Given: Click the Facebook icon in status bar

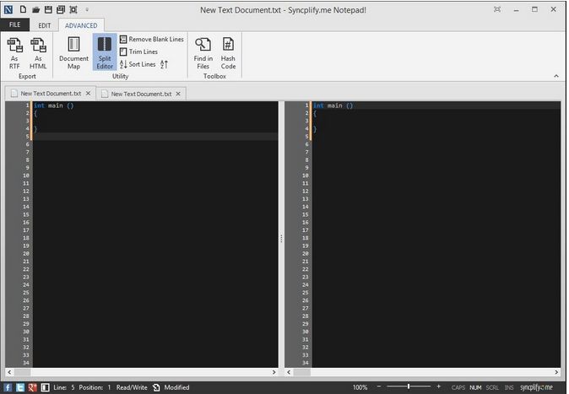Looking at the screenshot, I should click(x=8, y=387).
